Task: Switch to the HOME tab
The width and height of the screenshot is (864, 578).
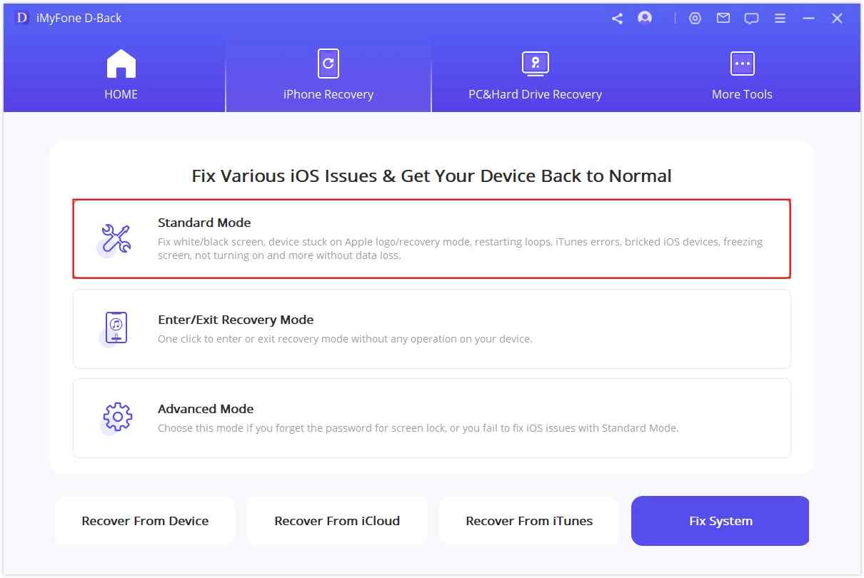Action: click(121, 75)
